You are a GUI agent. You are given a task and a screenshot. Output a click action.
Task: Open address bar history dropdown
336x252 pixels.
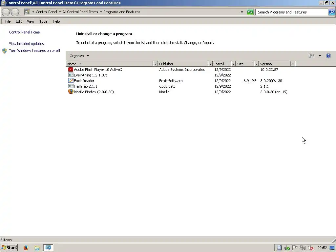pos(242,12)
